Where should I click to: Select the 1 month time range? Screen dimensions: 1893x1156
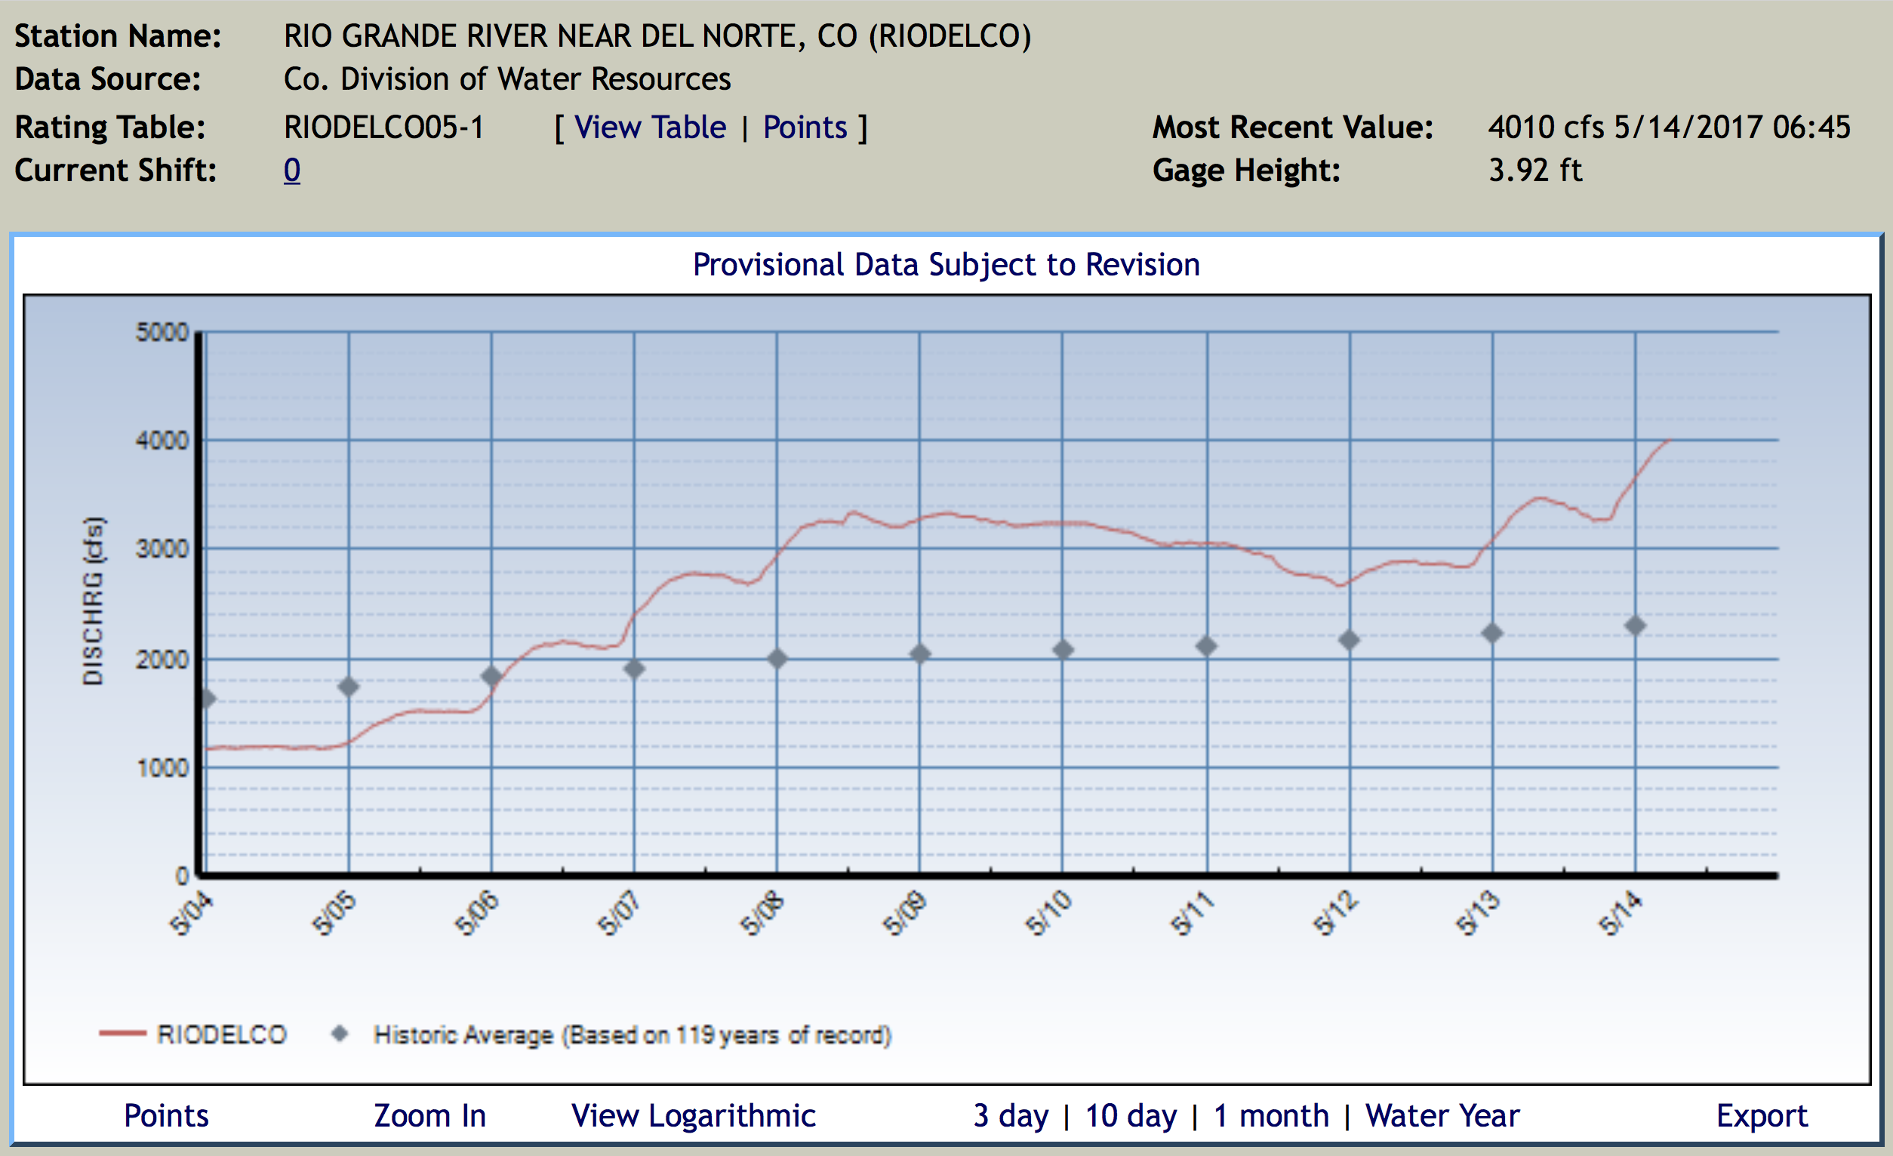coord(1271,1116)
